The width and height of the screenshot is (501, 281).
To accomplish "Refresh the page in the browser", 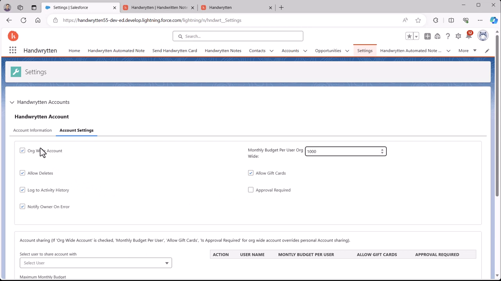I will point(23,20).
